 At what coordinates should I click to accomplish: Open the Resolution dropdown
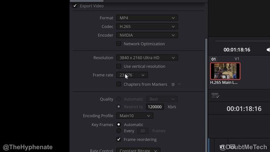tap(147, 58)
